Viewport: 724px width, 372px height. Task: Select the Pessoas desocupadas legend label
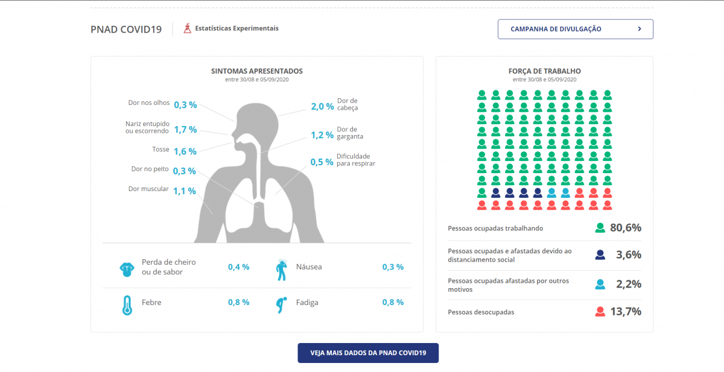[x=481, y=312]
